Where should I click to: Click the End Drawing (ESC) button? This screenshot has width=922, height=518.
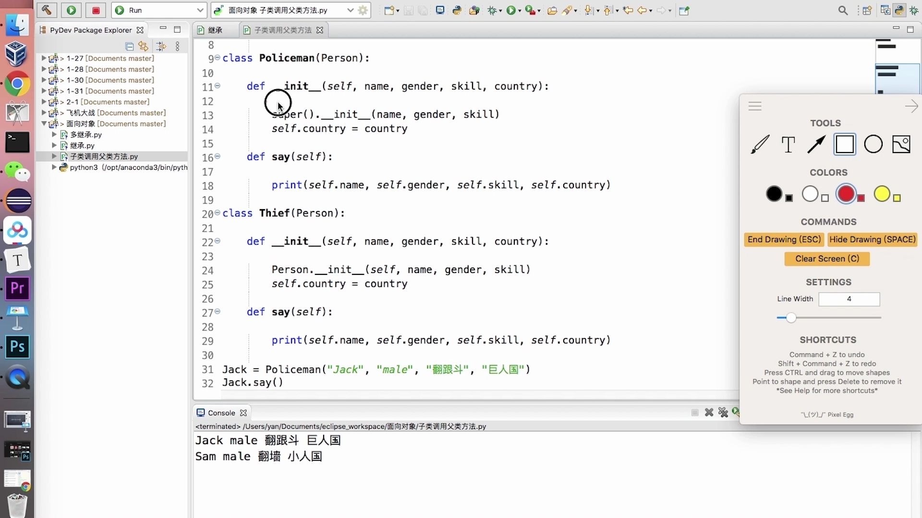(x=784, y=239)
